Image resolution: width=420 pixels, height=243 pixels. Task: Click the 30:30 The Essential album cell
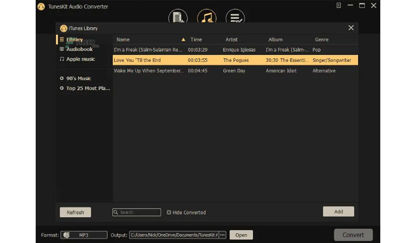coord(287,60)
